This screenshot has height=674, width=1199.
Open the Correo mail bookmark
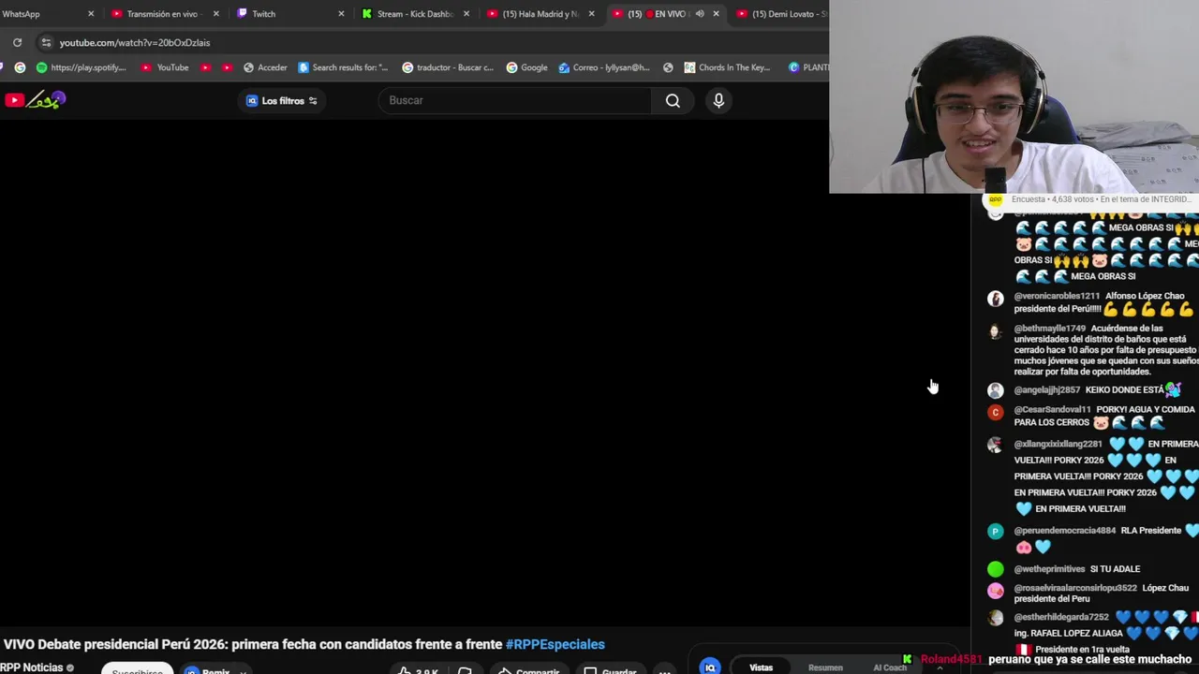point(604,67)
